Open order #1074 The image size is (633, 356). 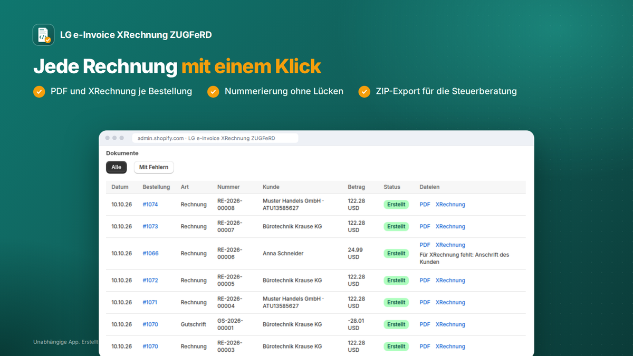[x=150, y=205]
